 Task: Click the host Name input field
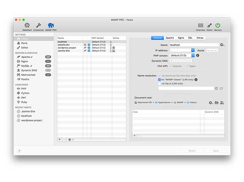(x=194, y=45)
